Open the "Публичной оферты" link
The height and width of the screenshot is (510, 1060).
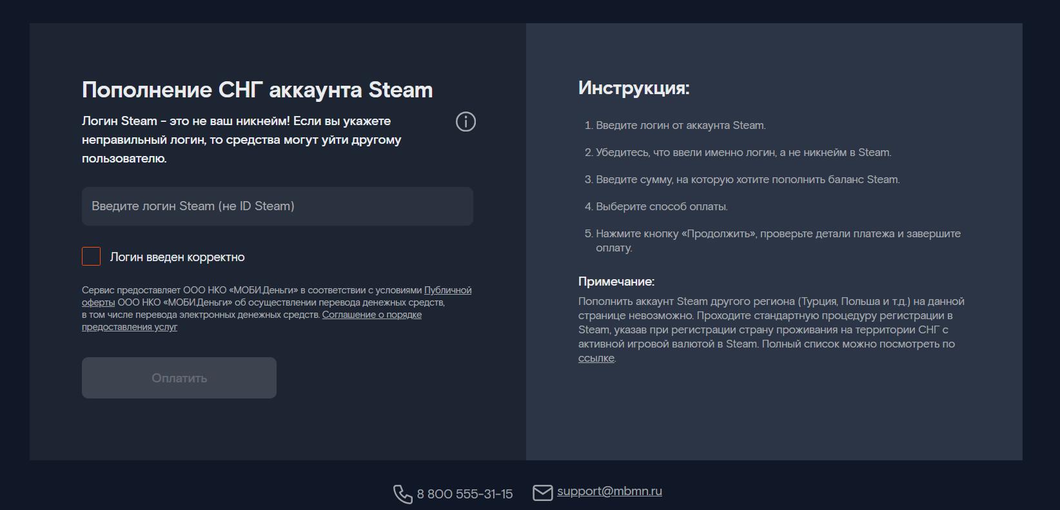pyautogui.click(x=447, y=290)
